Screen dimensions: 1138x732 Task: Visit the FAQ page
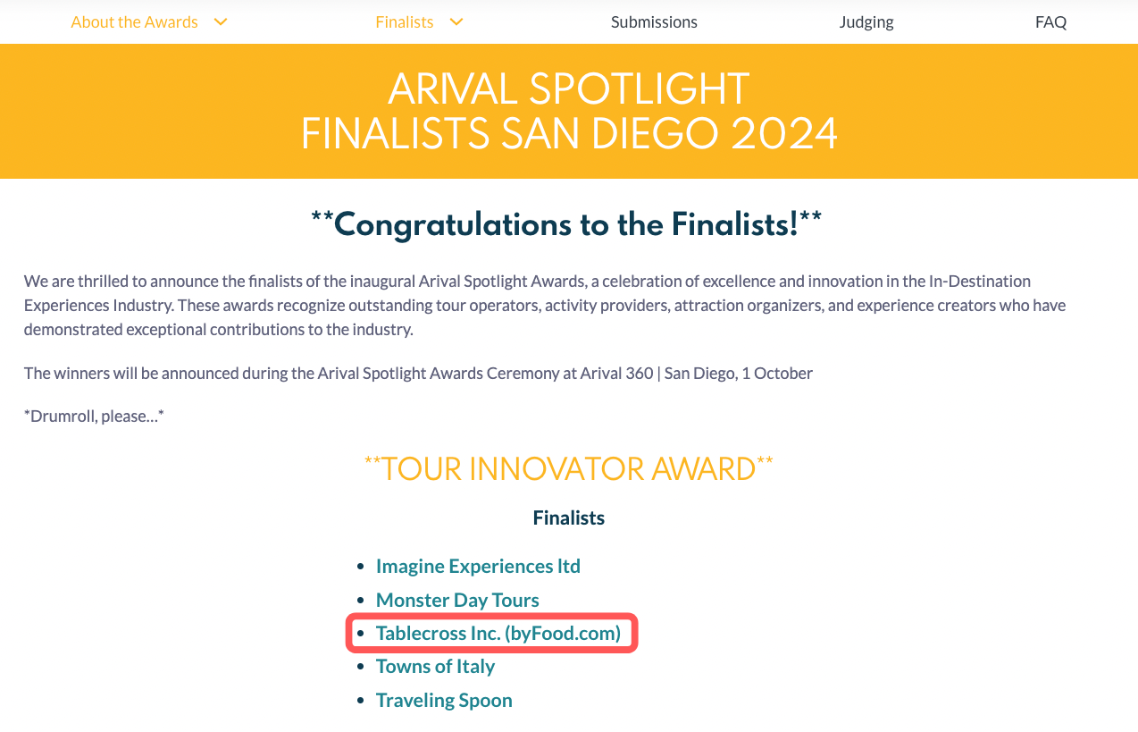[x=1050, y=22]
